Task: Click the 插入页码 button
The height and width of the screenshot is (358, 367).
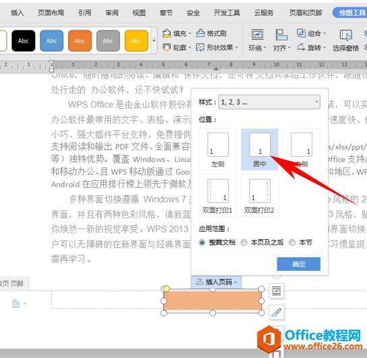Action: (x=217, y=282)
